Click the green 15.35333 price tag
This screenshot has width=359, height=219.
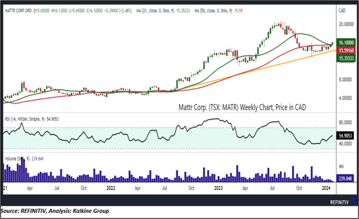point(346,58)
